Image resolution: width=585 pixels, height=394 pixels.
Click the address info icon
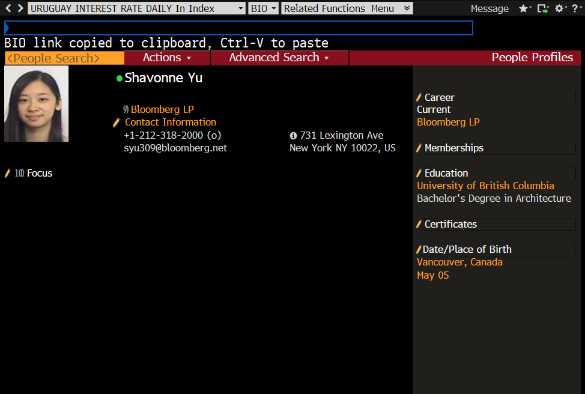point(293,136)
